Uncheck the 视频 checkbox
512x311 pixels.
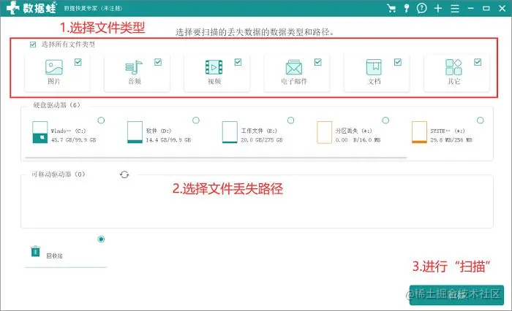238,62
